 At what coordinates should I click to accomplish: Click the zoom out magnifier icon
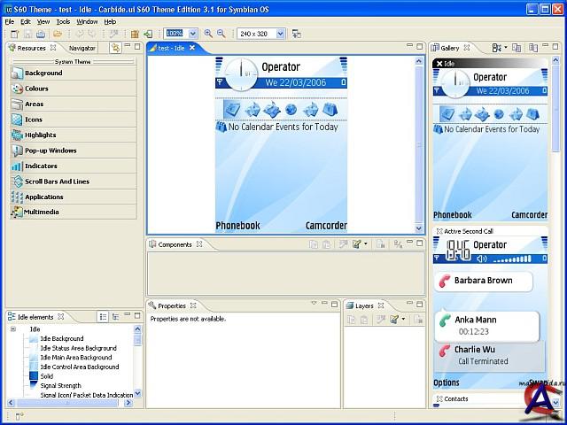(221, 34)
